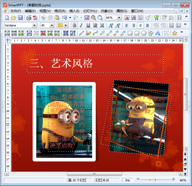The image size is (192, 186).
Task: Toggle italic formatting
Action: click(x=81, y=25)
